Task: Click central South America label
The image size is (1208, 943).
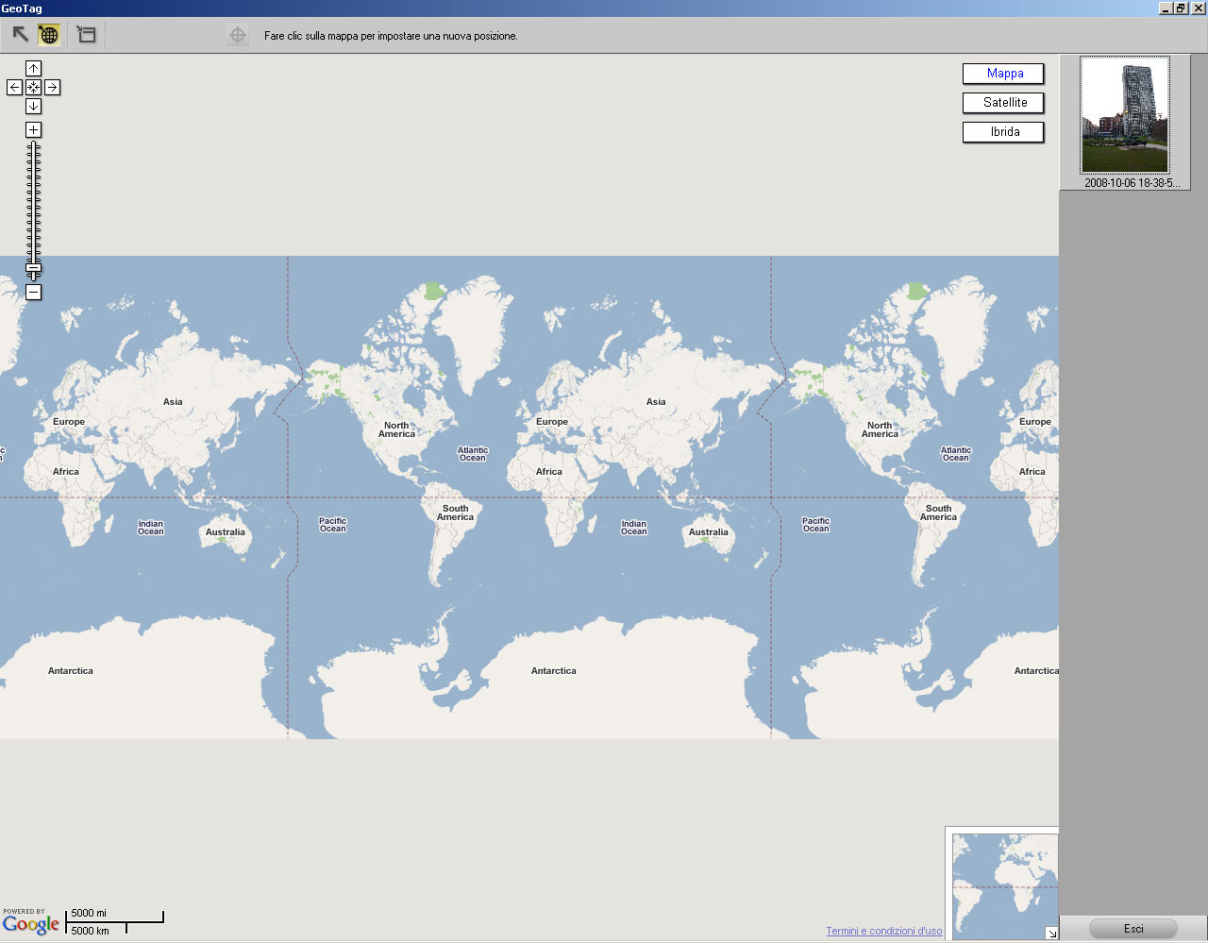Action: click(455, 513)
